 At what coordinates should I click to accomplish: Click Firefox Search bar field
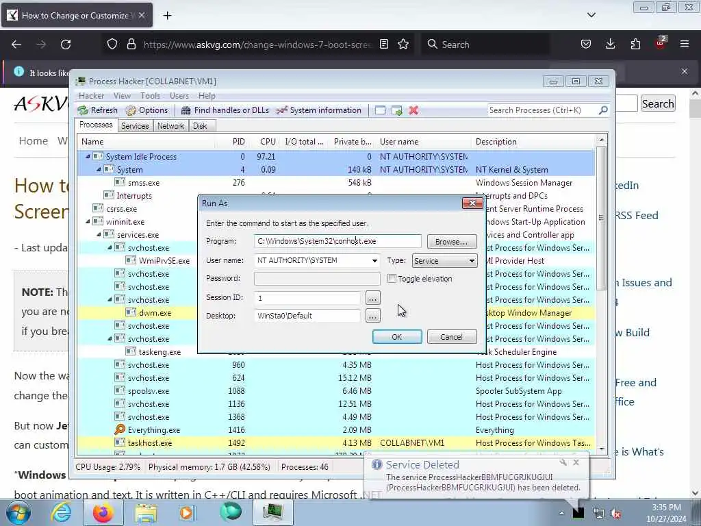click(485, 45)
